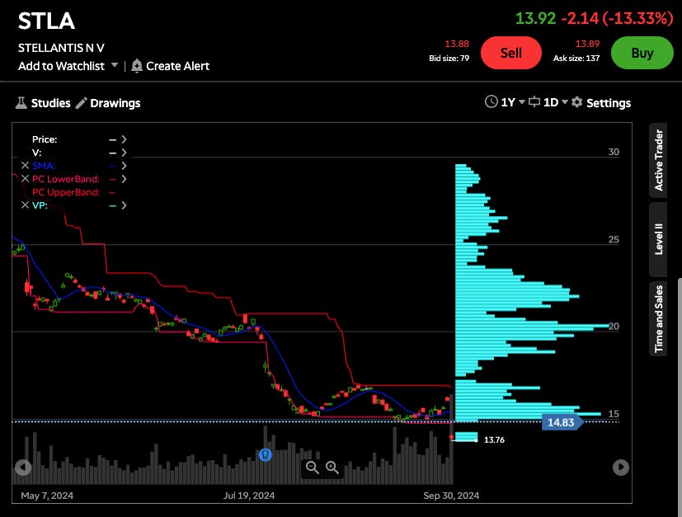Screen dimensions: 682x517
Task: Click the red Sell button
Action: pos(511,53)
